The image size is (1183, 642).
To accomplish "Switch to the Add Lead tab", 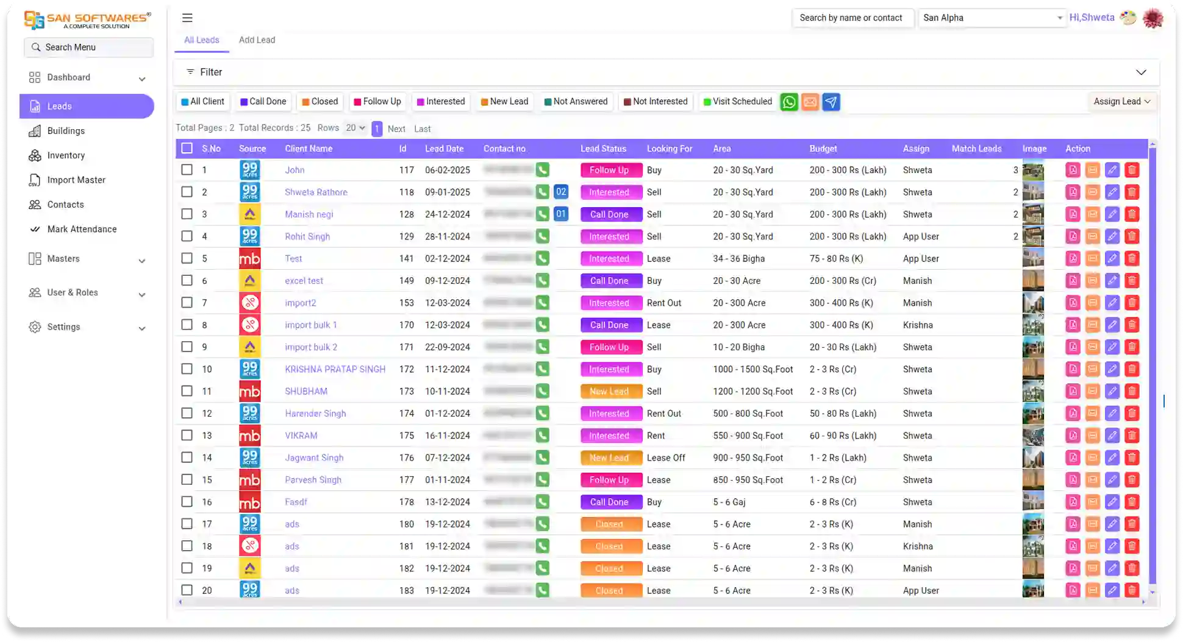I will 257,40.
